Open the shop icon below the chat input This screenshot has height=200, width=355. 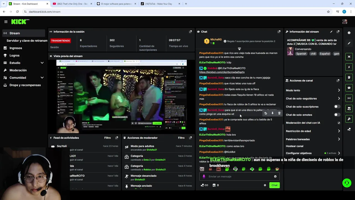(214, 185)
